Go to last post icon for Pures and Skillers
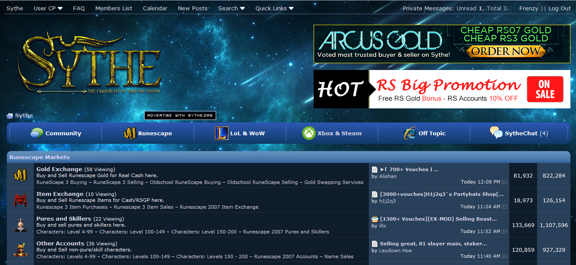The image size is (576, 265). (504, 232)
